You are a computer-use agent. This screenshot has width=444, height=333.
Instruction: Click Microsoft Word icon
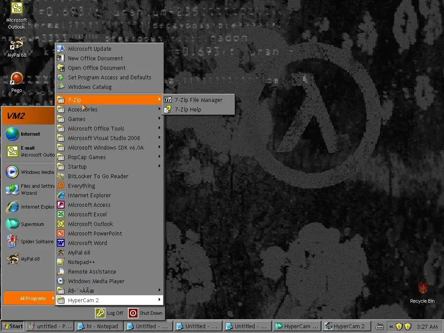pos(61,243)
